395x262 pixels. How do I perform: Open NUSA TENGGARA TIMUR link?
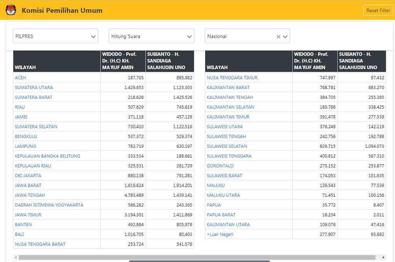(232, 78)
